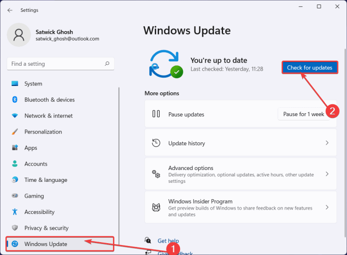Go to Time & language settings
This screenshot has width=347, height=255.
coord(46,180)
